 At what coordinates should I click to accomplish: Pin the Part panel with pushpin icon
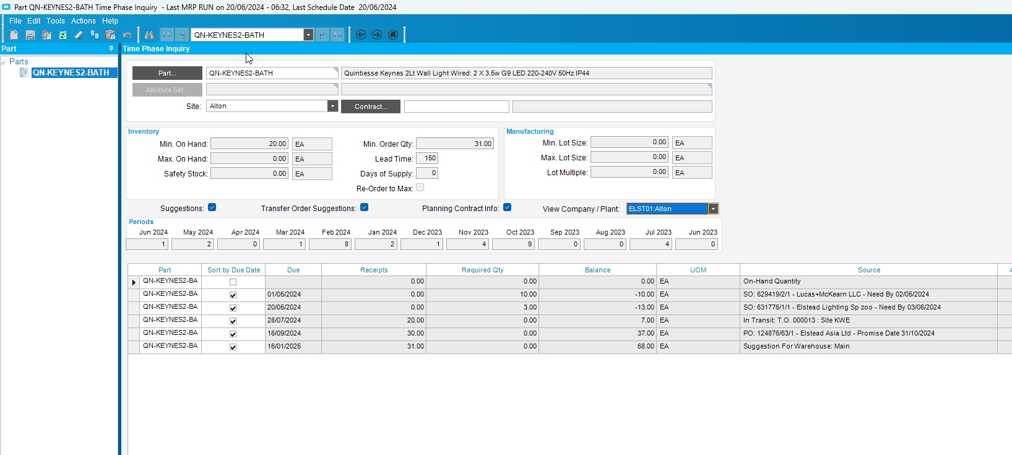111,48
